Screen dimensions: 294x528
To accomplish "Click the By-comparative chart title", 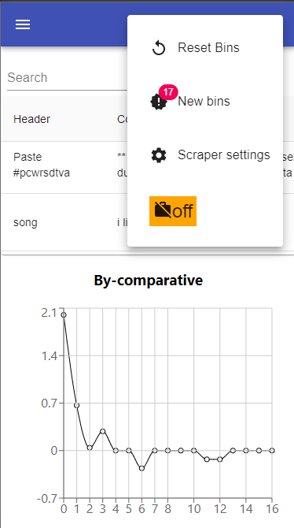I will [148, 281].
